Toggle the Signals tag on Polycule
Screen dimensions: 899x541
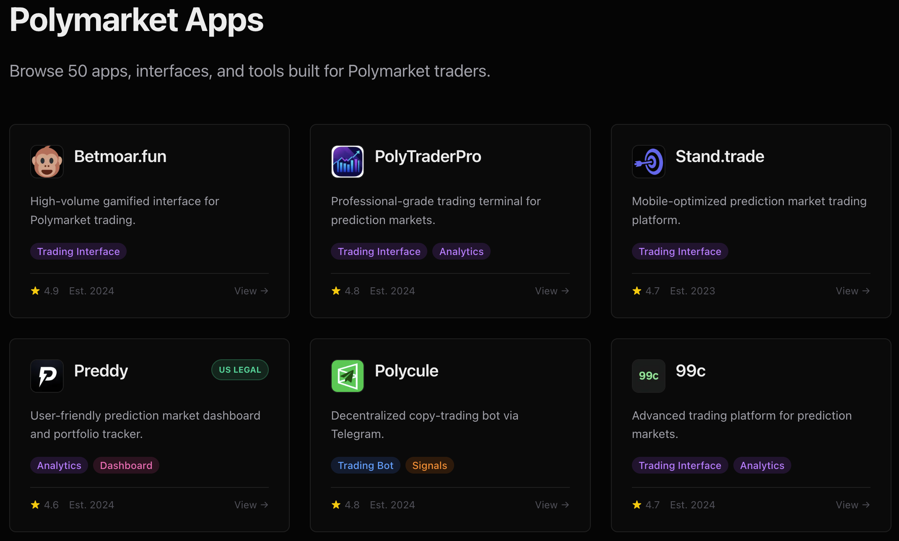pyautogui.click(x=429, y=465)
